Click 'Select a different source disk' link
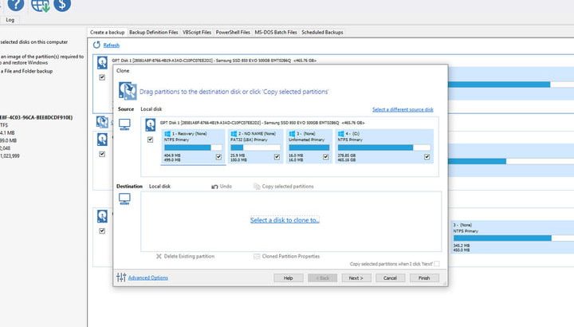 tap(403, 109)
